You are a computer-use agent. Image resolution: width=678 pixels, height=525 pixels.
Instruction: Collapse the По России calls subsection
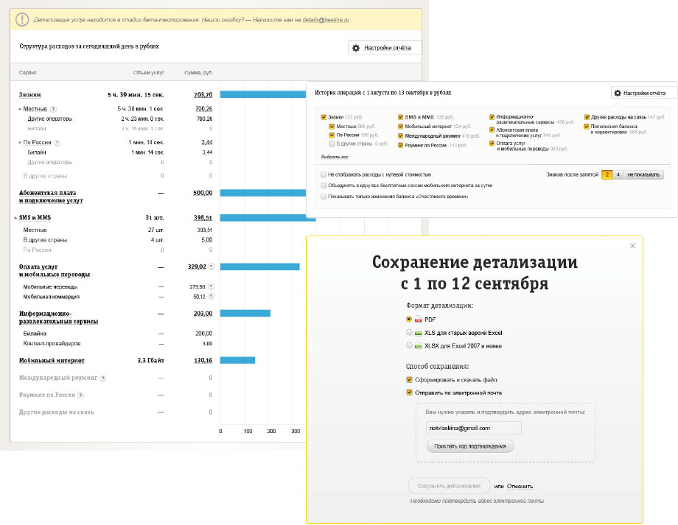(21, 143)
